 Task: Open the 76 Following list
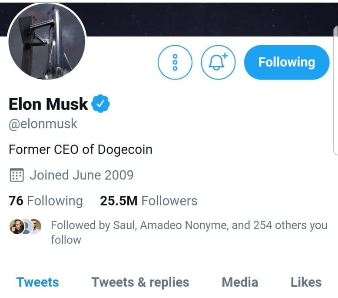click(46, 201)
